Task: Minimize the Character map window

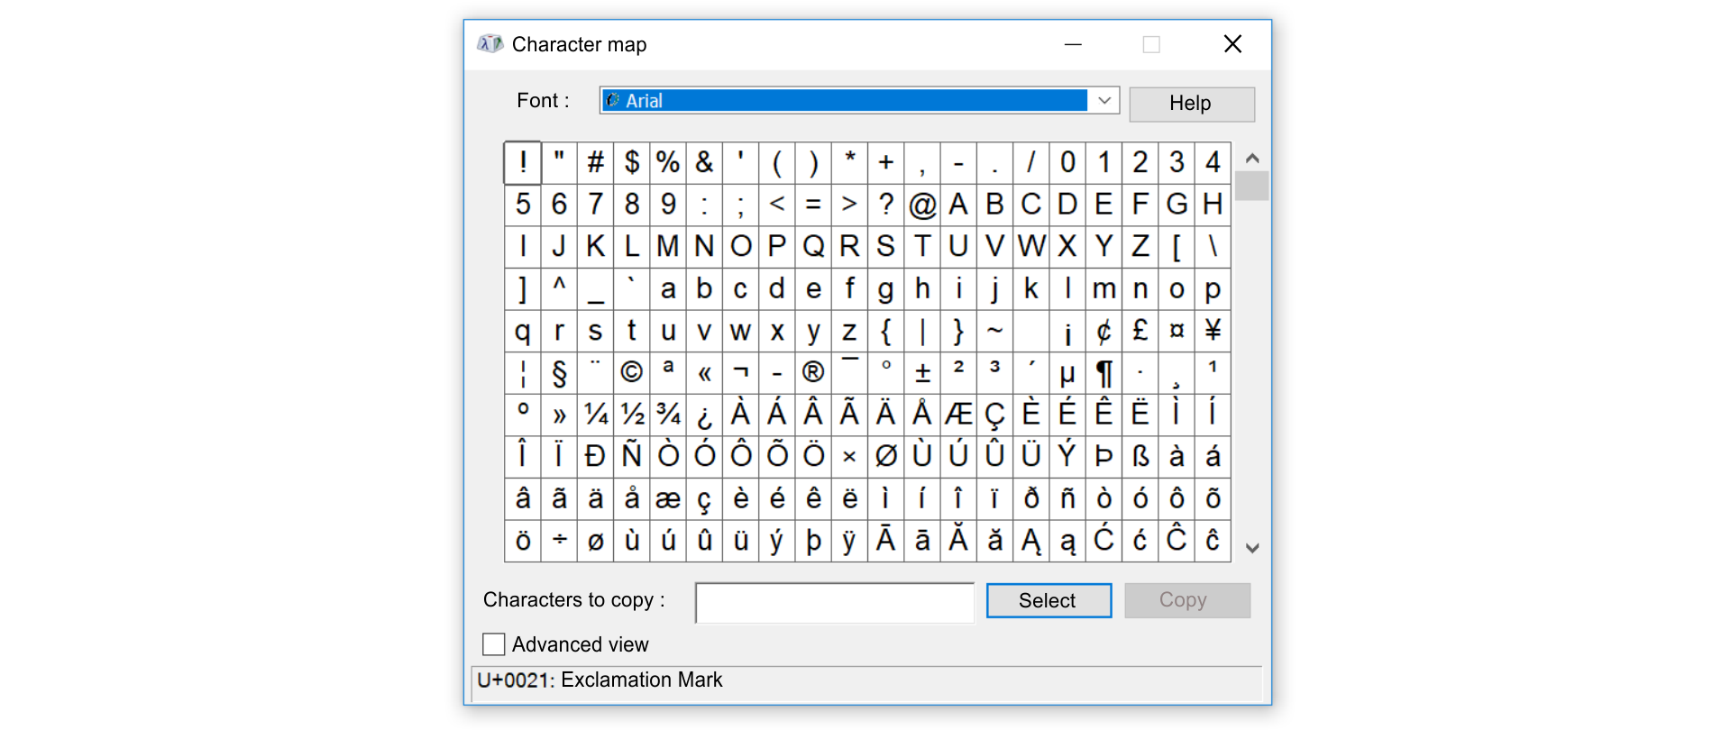Action: point(1073,44)
